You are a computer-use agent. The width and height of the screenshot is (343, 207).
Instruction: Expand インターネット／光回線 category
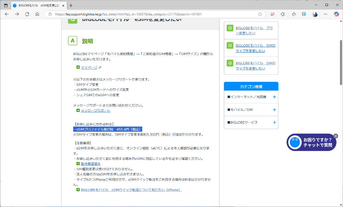251,97
